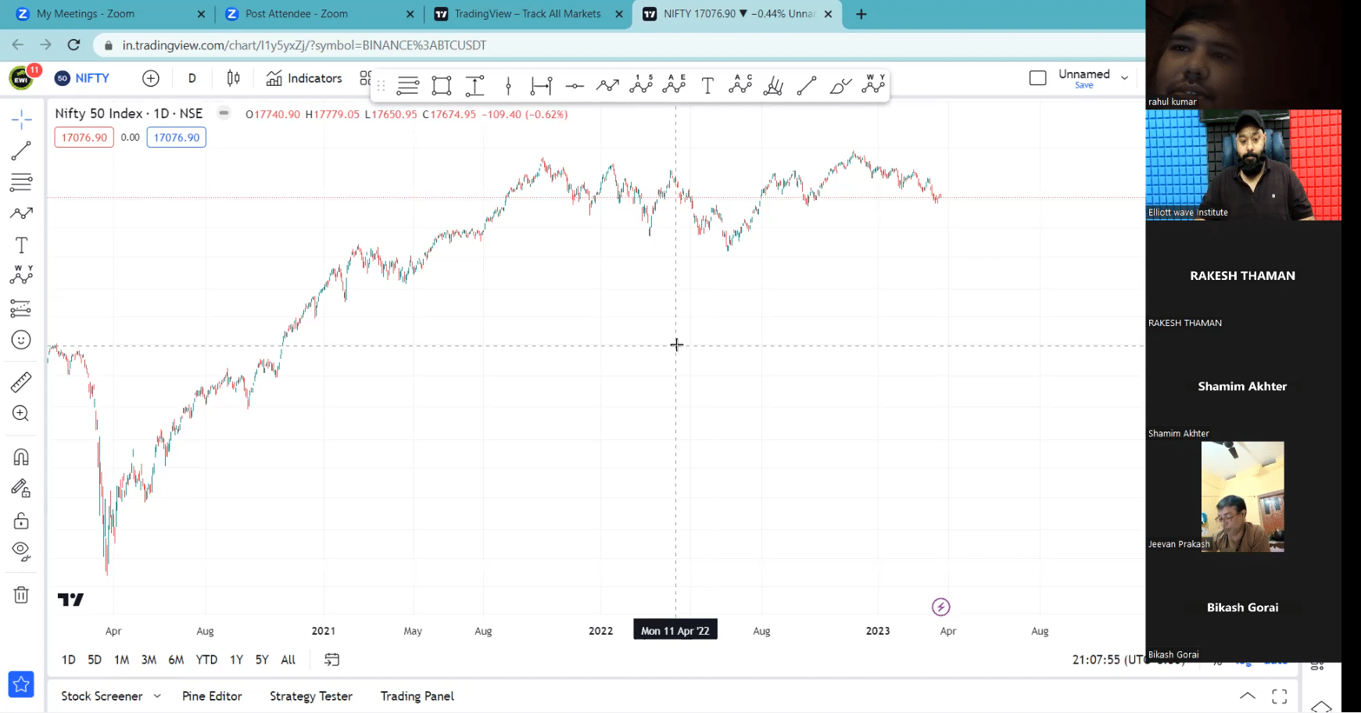Select the price range tool in favorites toolbar
The image size is (1361, 713).
coord(475,85)
